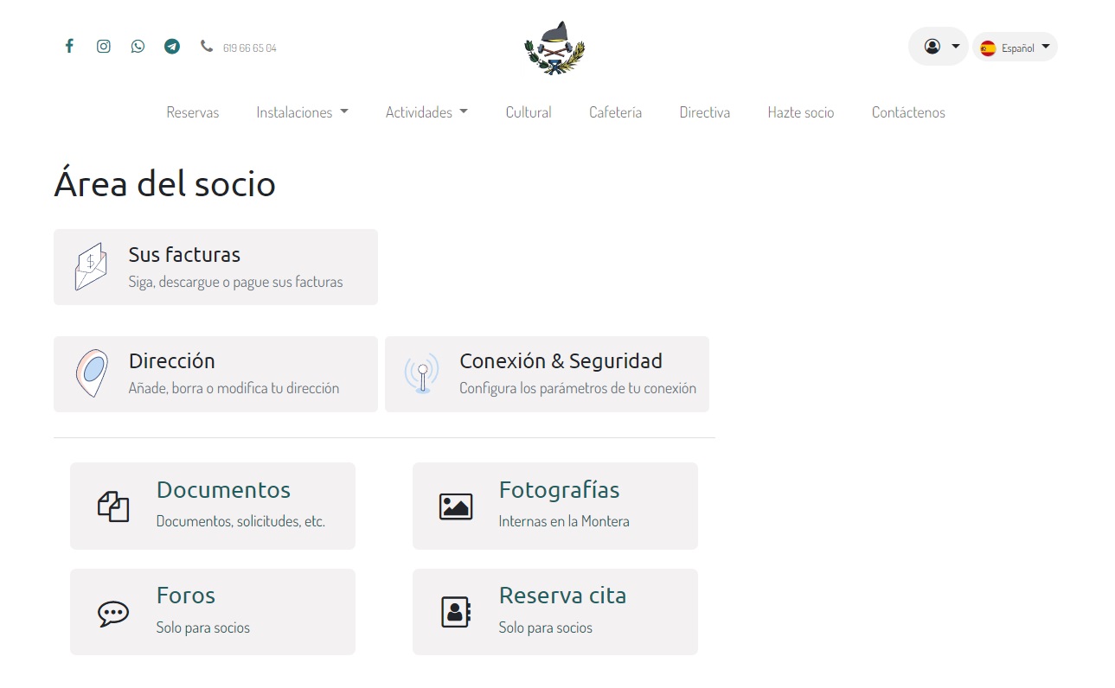Open the Fotografías heading
The height and width of the screenshot is (688, 1115).
(559, 490)
